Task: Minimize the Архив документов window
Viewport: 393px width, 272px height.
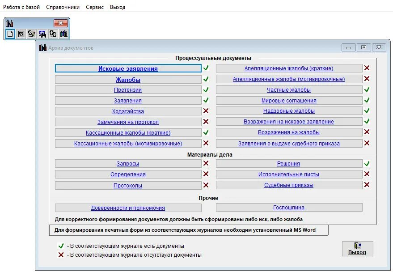Action: coord(349,47)
